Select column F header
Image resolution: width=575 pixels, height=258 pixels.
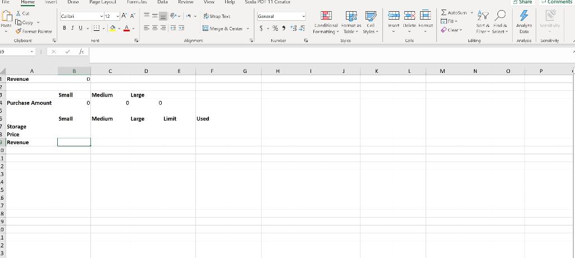[212, 71]
